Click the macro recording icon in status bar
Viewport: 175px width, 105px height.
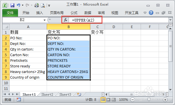point(19,100)
